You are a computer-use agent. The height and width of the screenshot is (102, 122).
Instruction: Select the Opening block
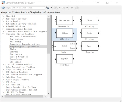[x=90, y=46]
